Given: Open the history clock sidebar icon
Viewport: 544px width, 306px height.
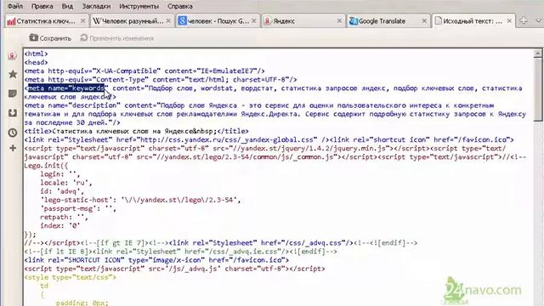Looking at the screenshot, I should (13, 133).
